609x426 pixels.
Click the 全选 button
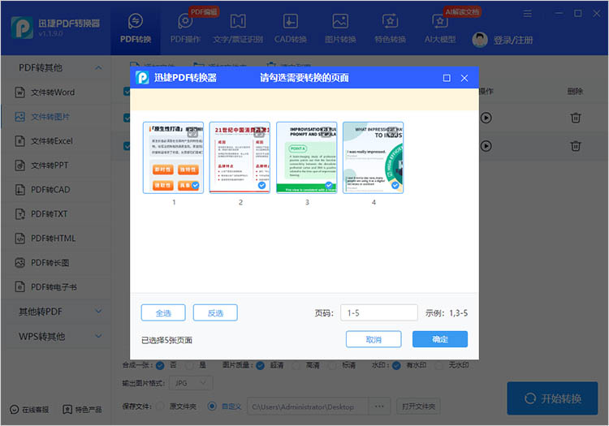tap(163, 312)
